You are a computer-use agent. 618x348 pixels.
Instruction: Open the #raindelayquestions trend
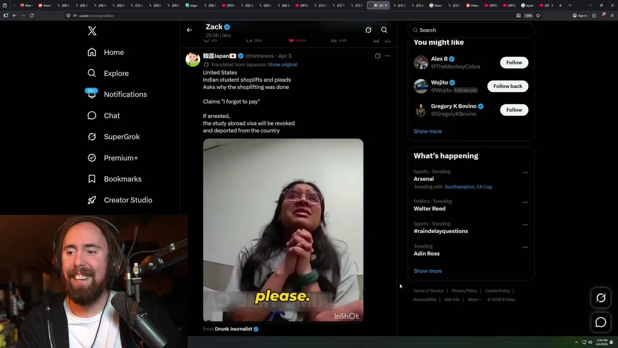pyautogui.click(x=440, y=231)
